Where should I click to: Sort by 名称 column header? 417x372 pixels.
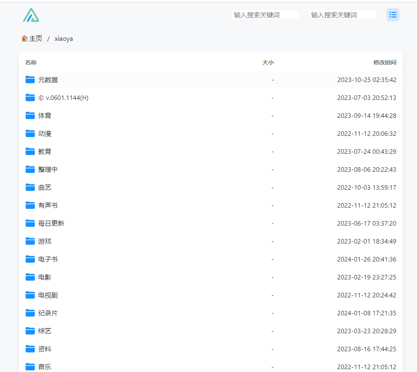31,62
